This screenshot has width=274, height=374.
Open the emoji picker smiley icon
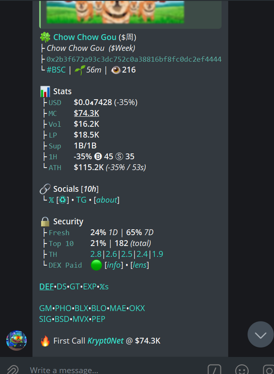point(242,369)
